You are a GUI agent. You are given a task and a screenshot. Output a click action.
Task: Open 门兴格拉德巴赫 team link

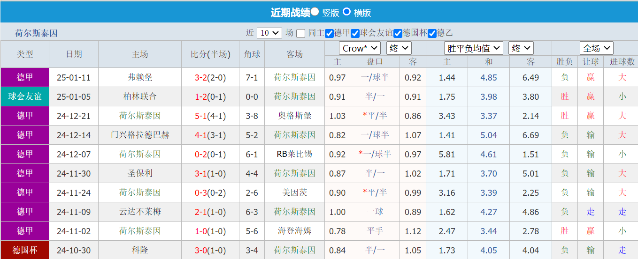[140, 135]
